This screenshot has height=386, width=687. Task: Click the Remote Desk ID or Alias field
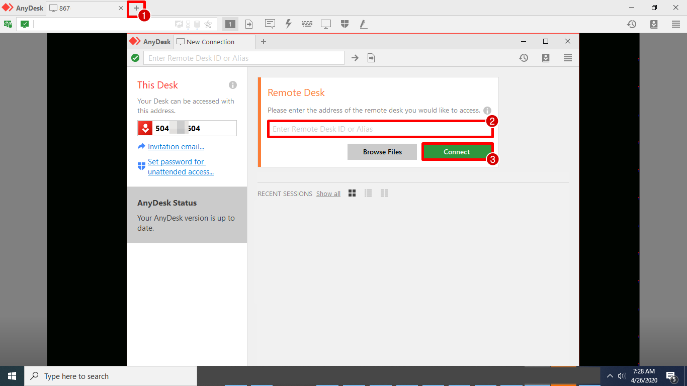[380, 129]
